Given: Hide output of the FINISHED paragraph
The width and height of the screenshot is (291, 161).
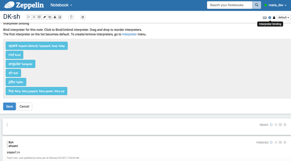Looking at the screenshot, I should tap(281, 142).
